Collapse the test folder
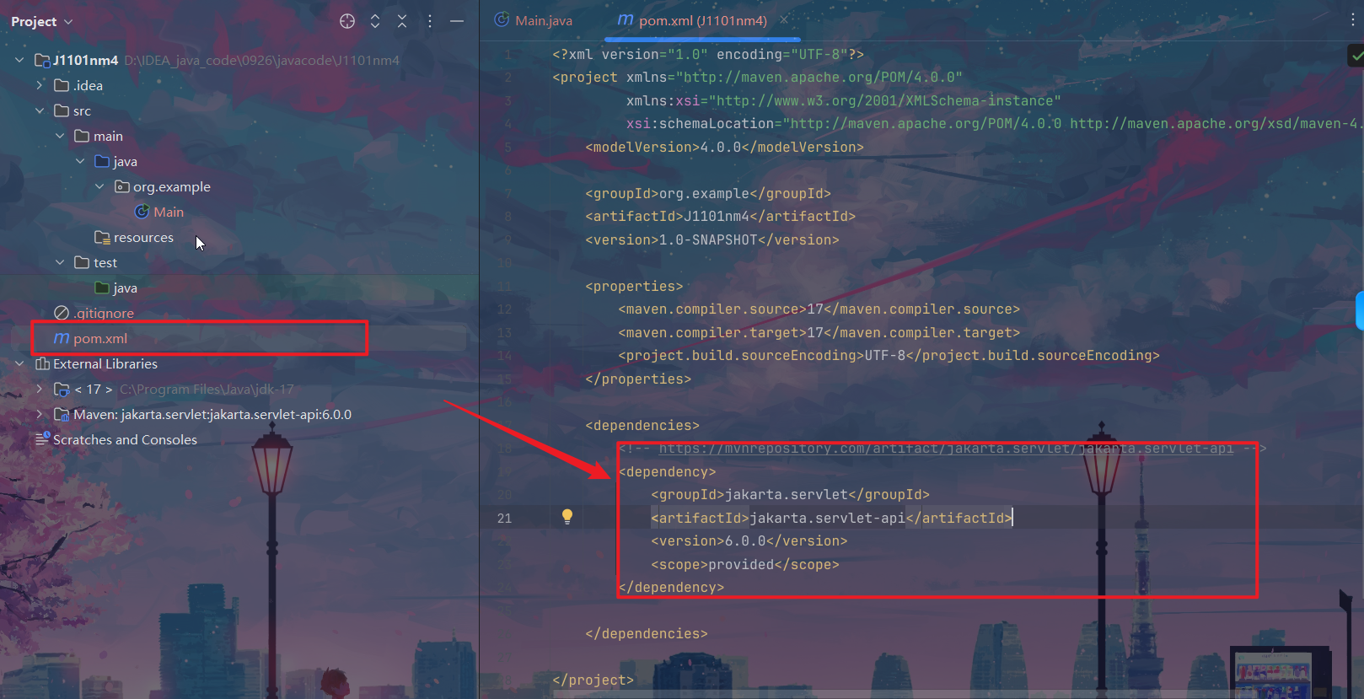The height and width of the screenshot is (699, 1364). (60, 262)
